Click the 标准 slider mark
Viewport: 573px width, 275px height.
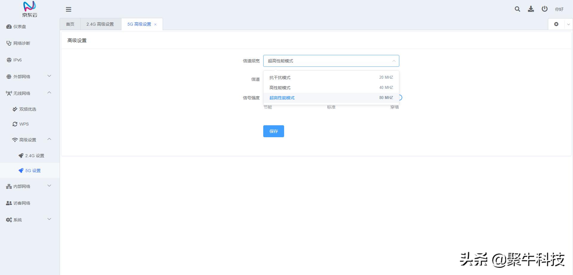pos(331,107)
